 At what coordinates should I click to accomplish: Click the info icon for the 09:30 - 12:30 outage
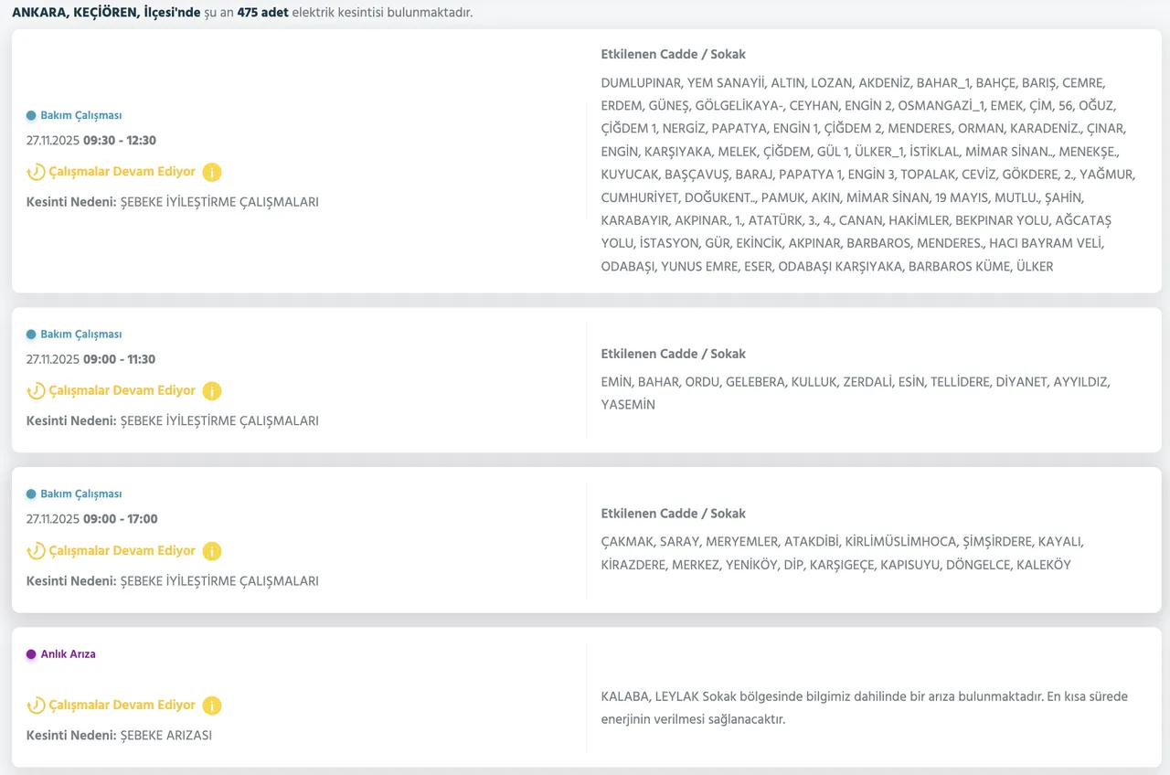[212, 172]
